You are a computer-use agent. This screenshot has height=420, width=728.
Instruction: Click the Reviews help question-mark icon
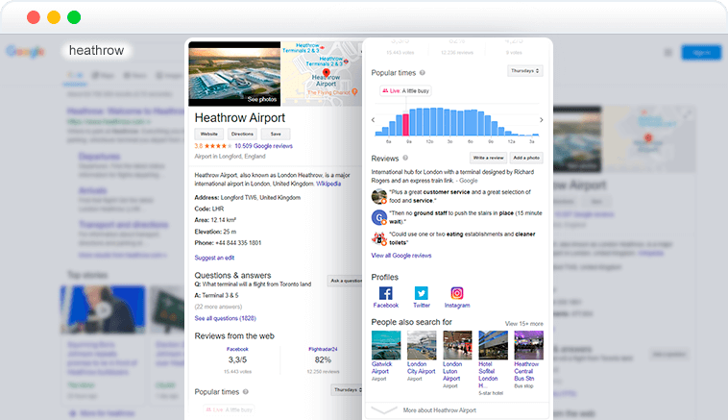pos(405,158)
